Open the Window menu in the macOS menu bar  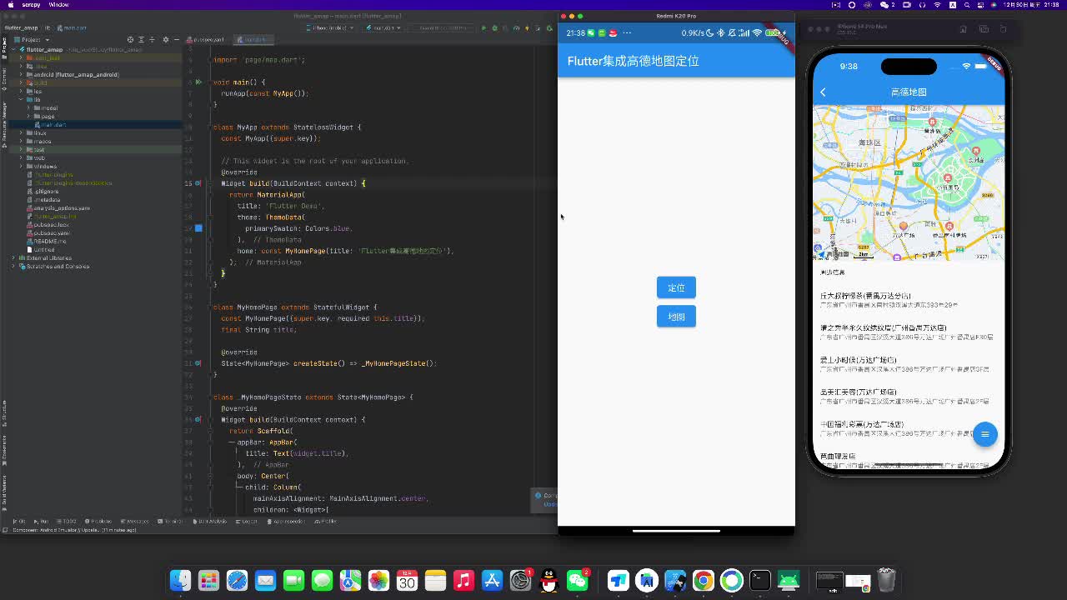pos(59,4)
